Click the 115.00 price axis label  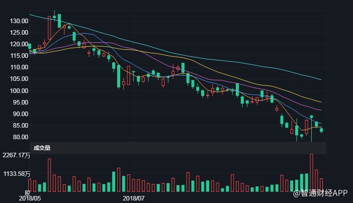pos(18,56)
